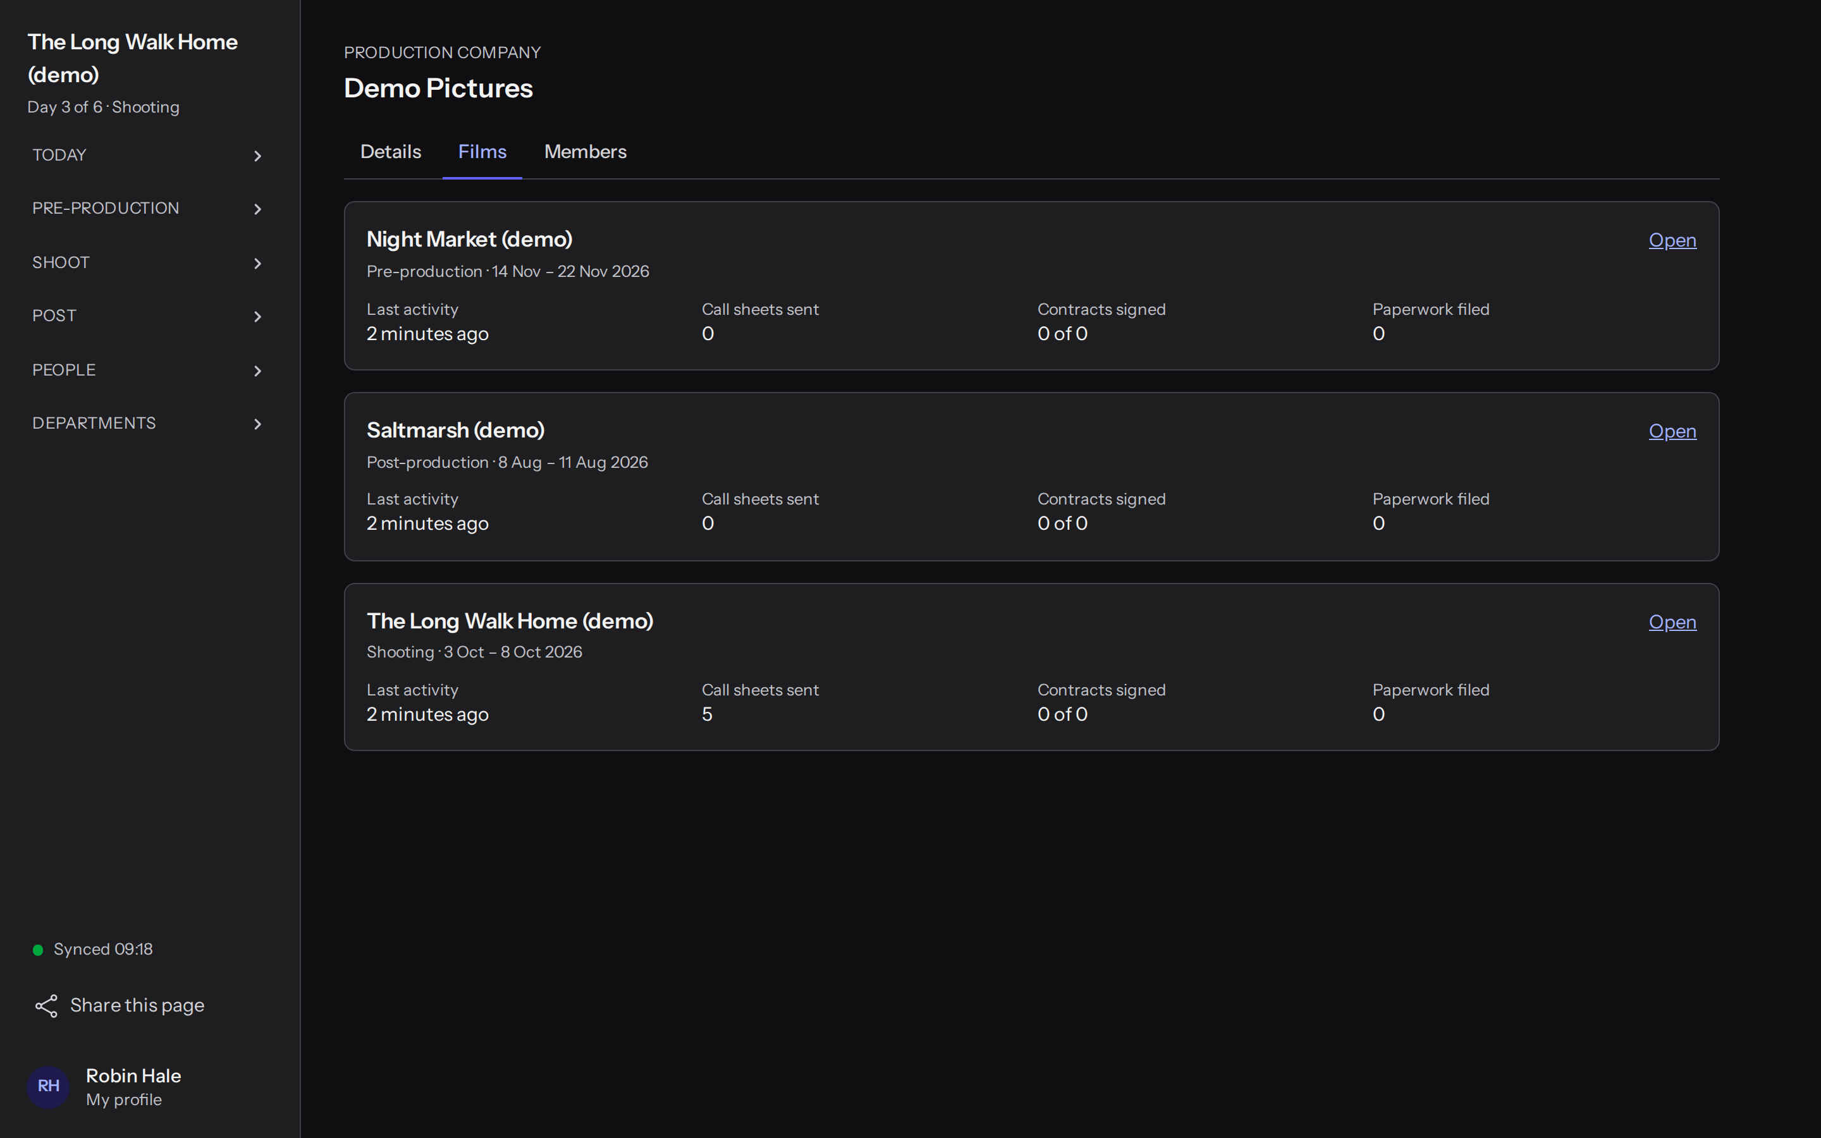Click the Day 3 of 6 · Shooting status
The image size is (1821, 1138).
(103, 107)
